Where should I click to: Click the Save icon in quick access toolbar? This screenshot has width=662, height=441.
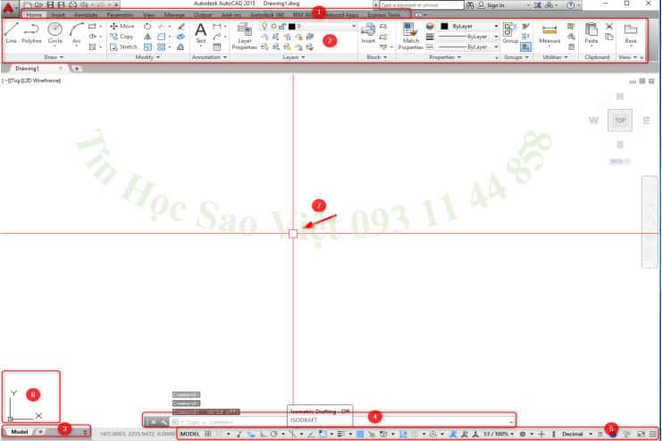50,4
